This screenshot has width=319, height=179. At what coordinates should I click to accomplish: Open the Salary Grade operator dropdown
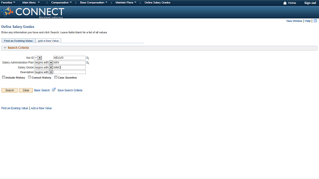[x=43, y=68]
